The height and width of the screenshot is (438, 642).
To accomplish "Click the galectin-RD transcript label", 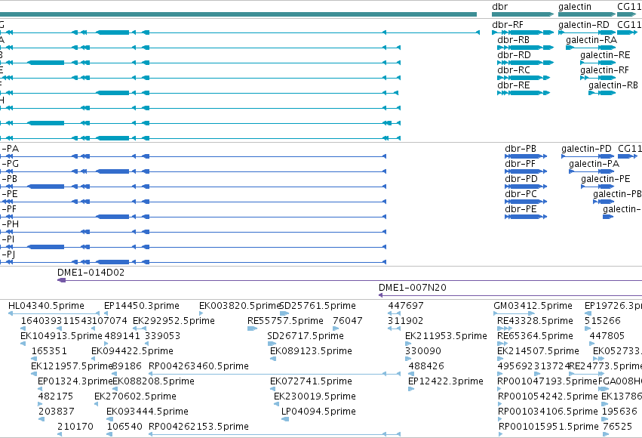I will [x=583, y=25].
